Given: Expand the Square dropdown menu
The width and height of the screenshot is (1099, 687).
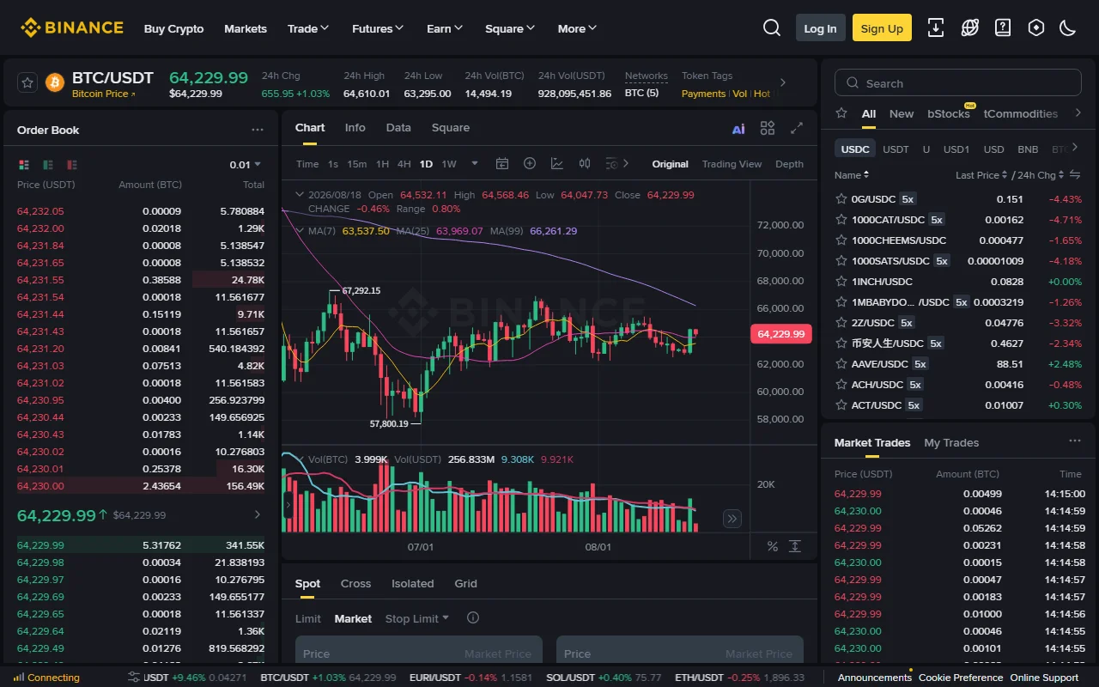Looking at the screenshot, I should (x=510, y=28).
